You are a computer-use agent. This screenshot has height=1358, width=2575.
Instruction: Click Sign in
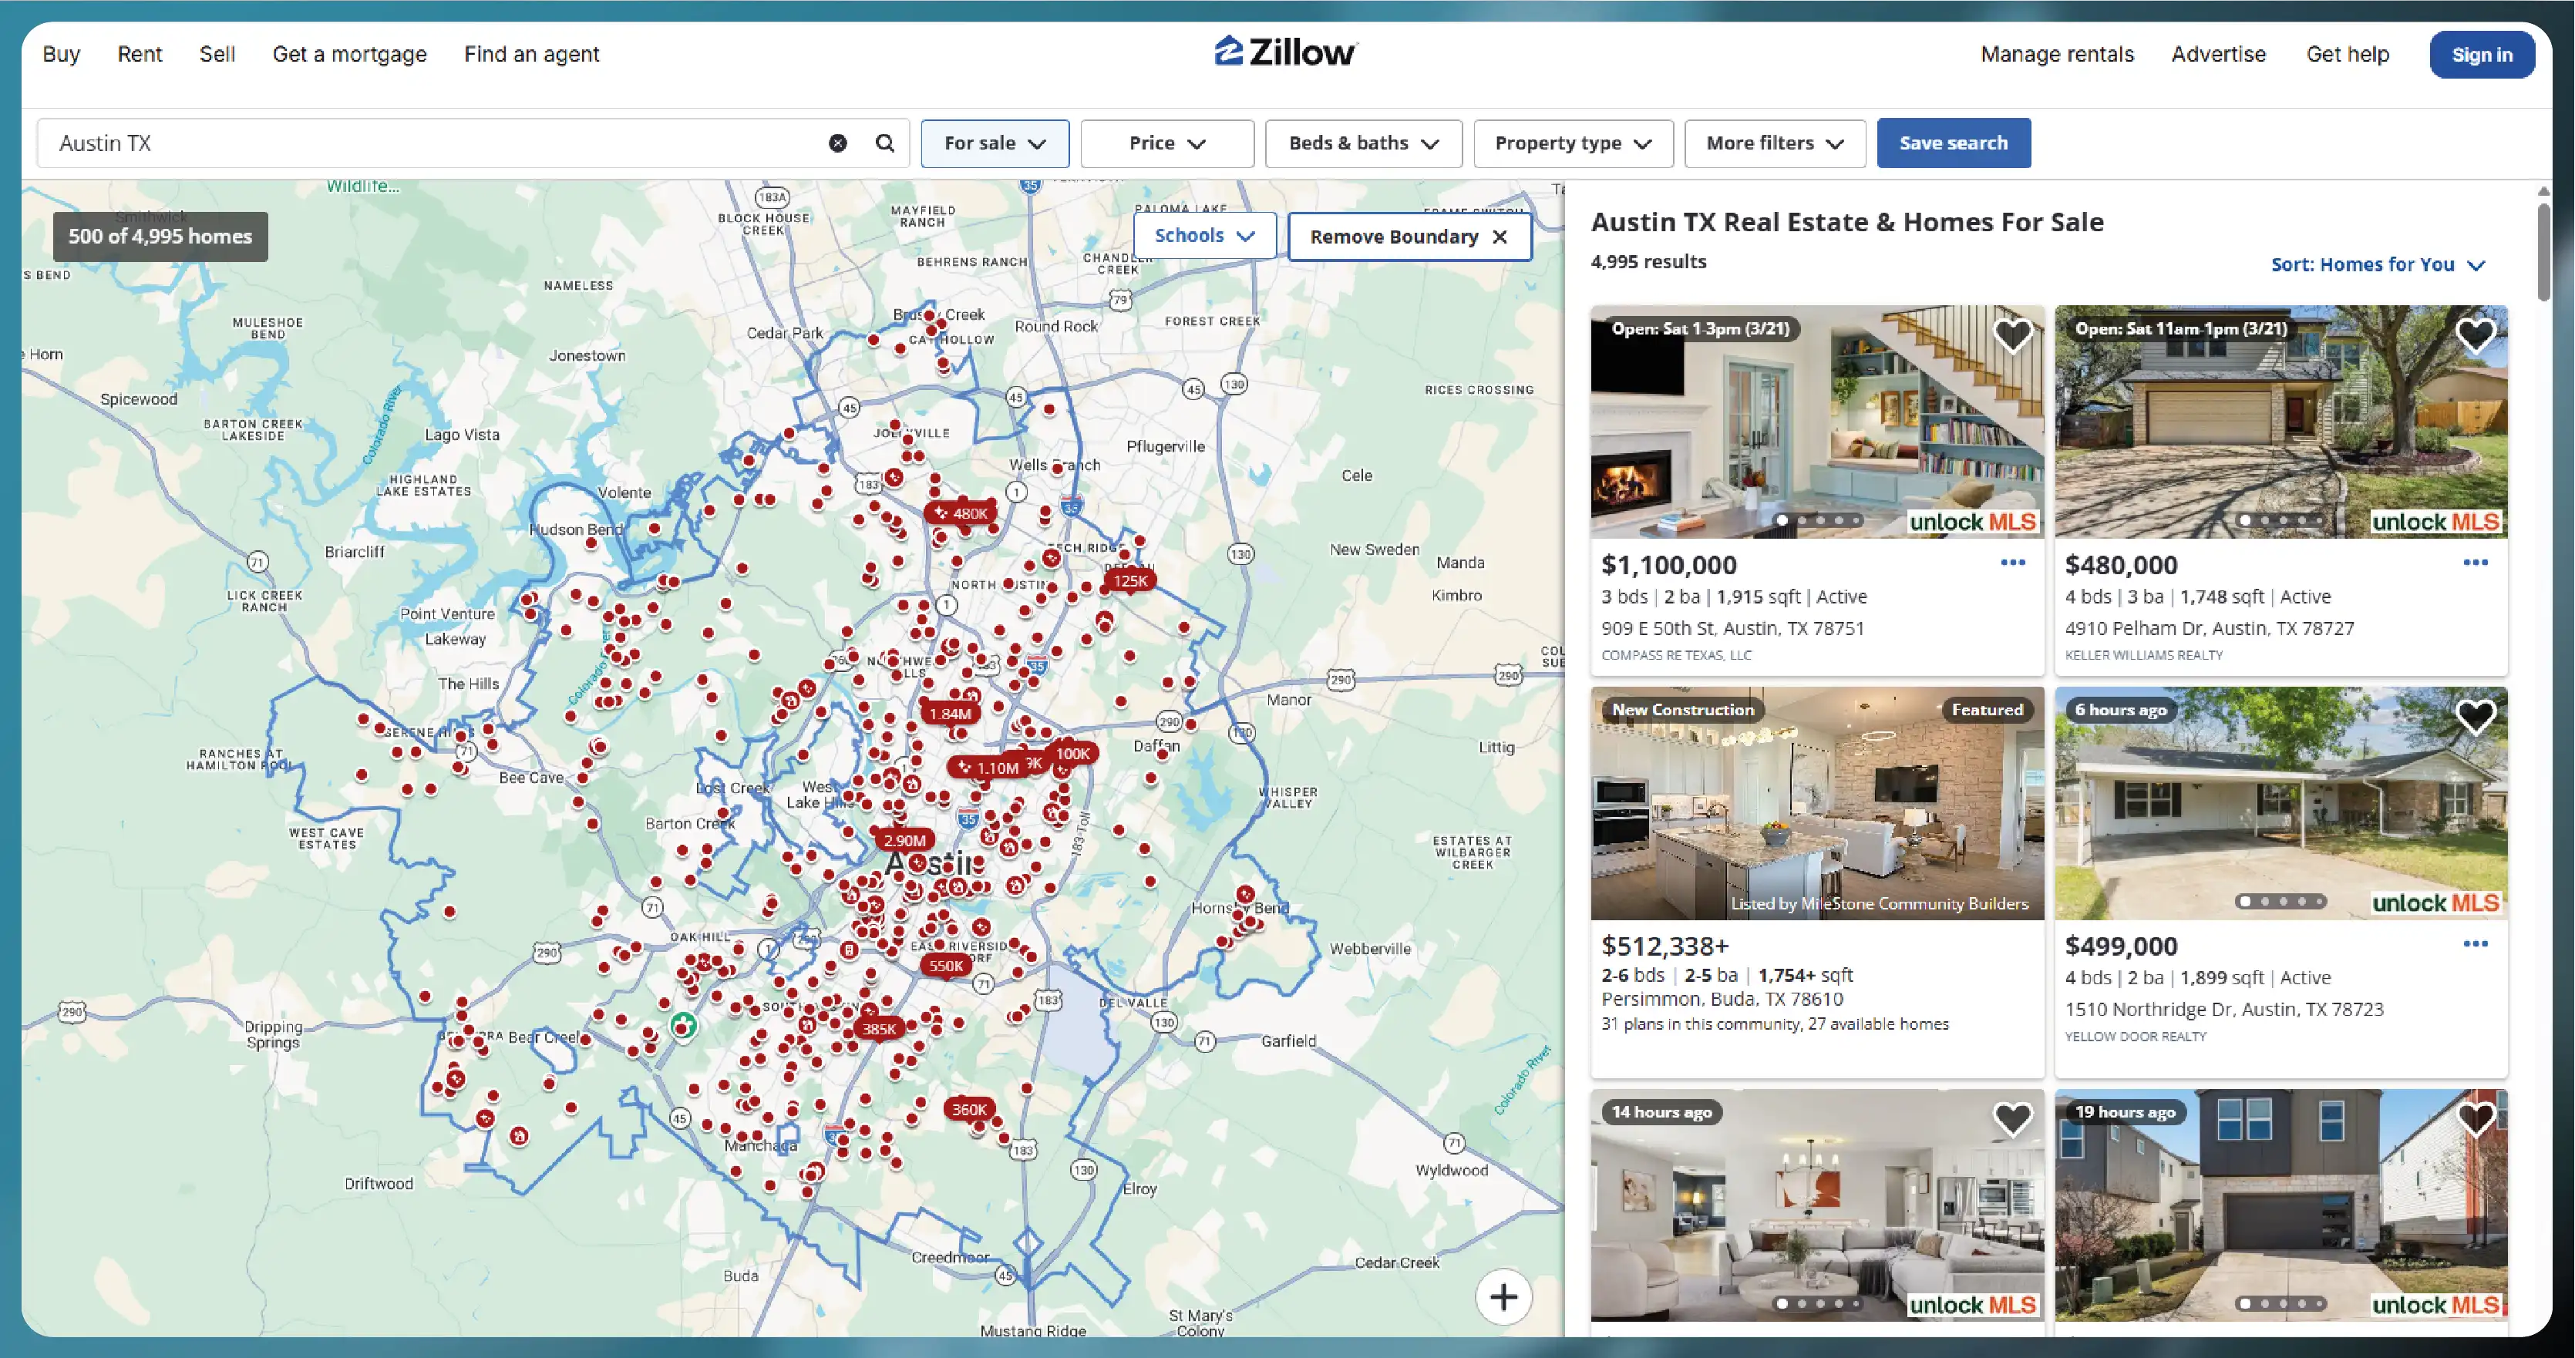click(x=2482, y=54)
